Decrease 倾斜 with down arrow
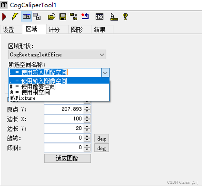Screen dimensions: 202x187 point(87,149)
